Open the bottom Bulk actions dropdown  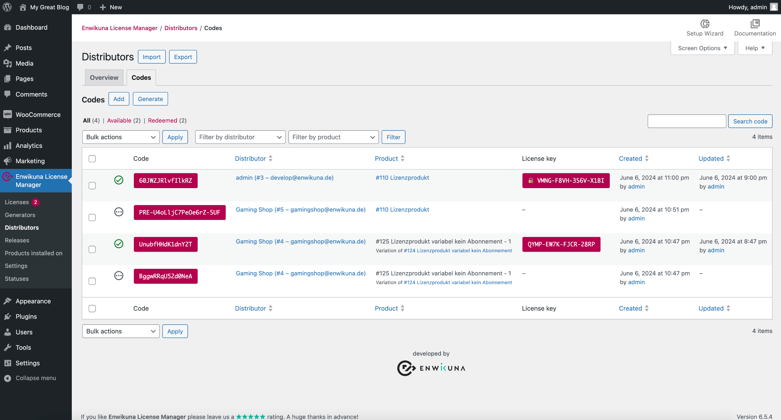121,331
